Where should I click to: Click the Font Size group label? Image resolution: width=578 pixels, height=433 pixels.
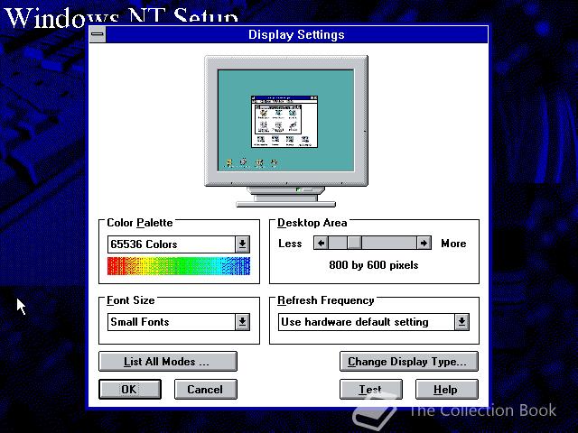coord(130,300)
